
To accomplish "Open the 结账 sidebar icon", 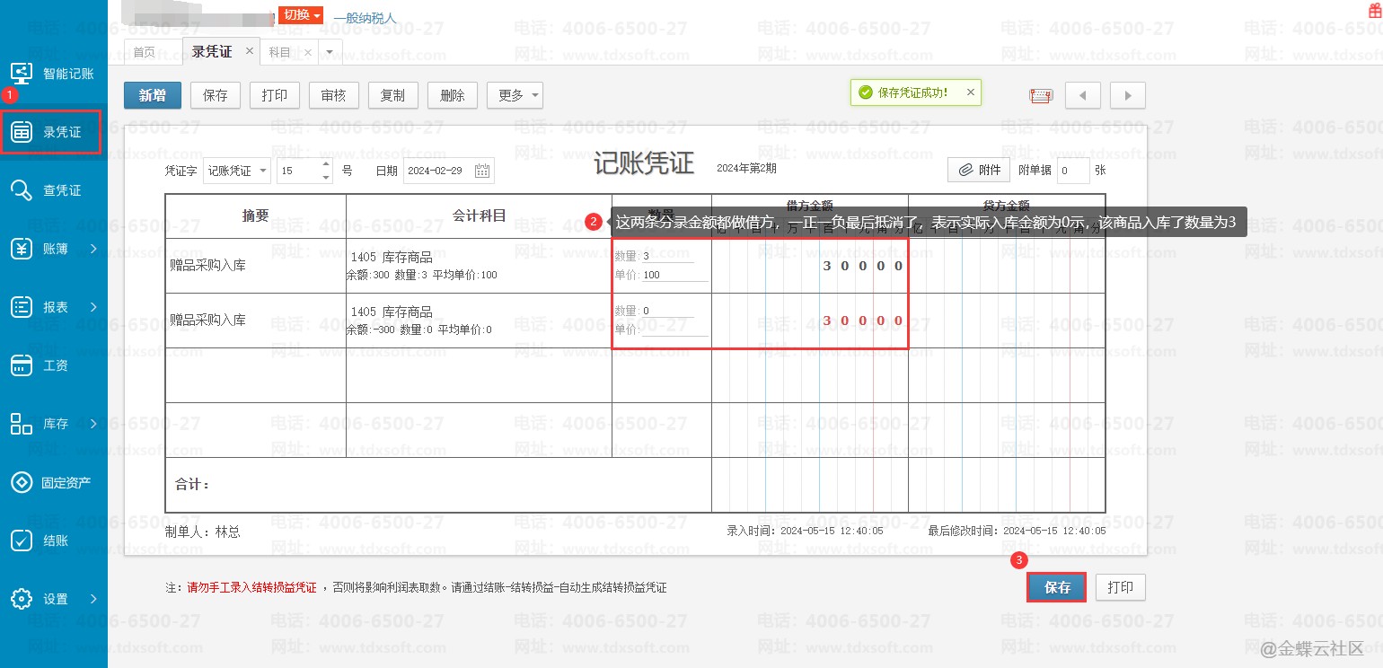I will click(22, 541).
